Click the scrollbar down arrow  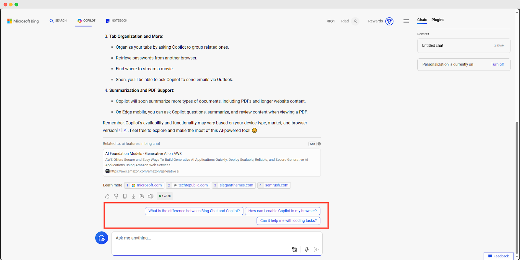[x=517, y=257]
